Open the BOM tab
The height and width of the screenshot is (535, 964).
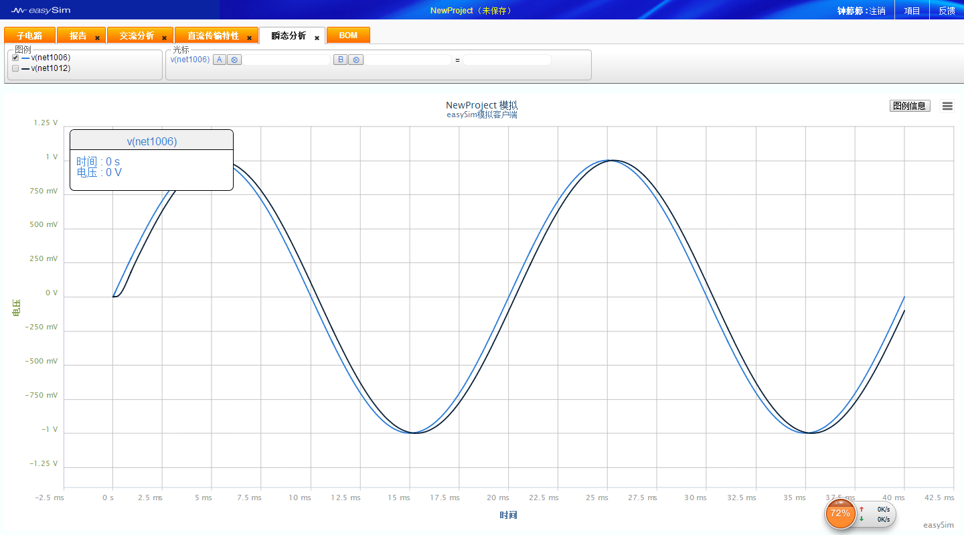tap(348, 35)
